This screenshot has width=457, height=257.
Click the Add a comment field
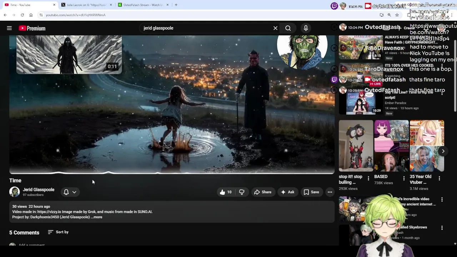point(32,245)
